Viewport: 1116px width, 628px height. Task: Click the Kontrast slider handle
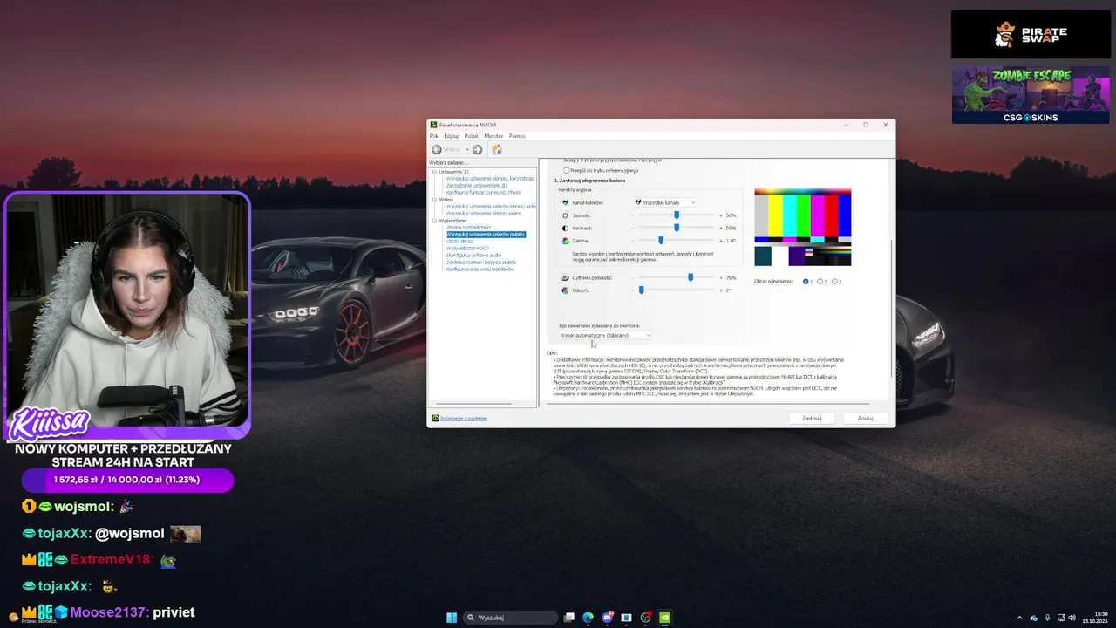pyautogui.click(x=677, y=228)
